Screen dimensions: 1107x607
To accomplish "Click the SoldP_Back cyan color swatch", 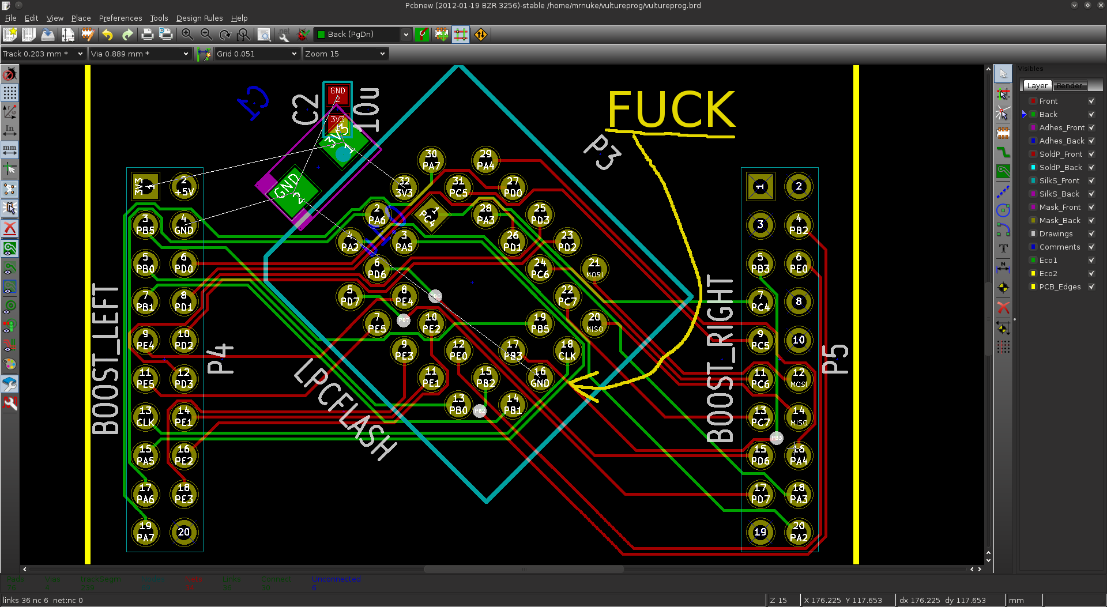I will pos(1033,167).
